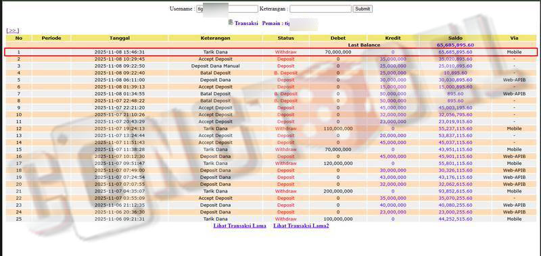Screen dimensions: 541x256
Task: Click the Keterangan column header
Action: coord(215,39)
